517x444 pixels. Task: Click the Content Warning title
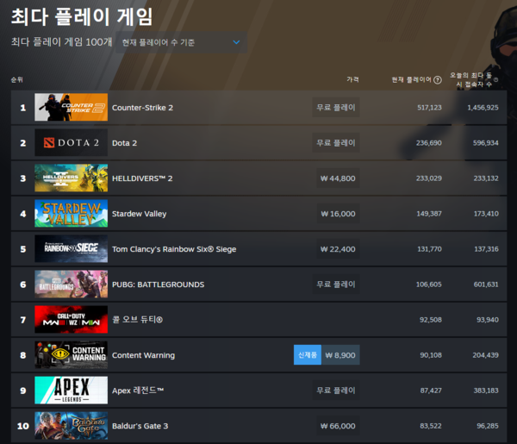click(x=143, y=355)
